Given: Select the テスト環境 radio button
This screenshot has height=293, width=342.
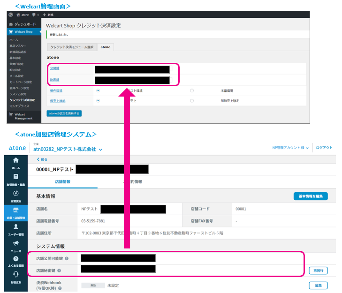Looking at the screenshot, I should [98, 90].
